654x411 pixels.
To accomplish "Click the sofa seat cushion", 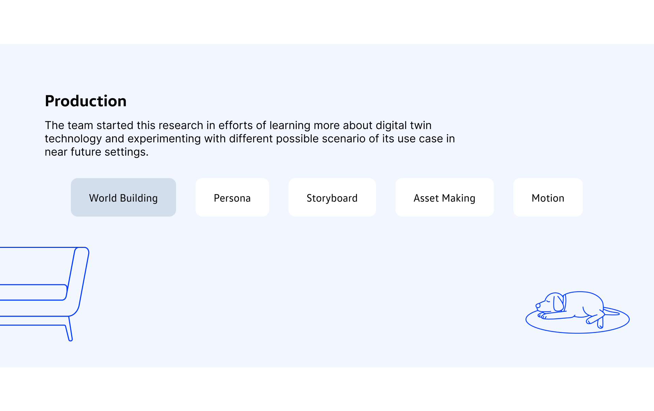I will coord(32,292).
